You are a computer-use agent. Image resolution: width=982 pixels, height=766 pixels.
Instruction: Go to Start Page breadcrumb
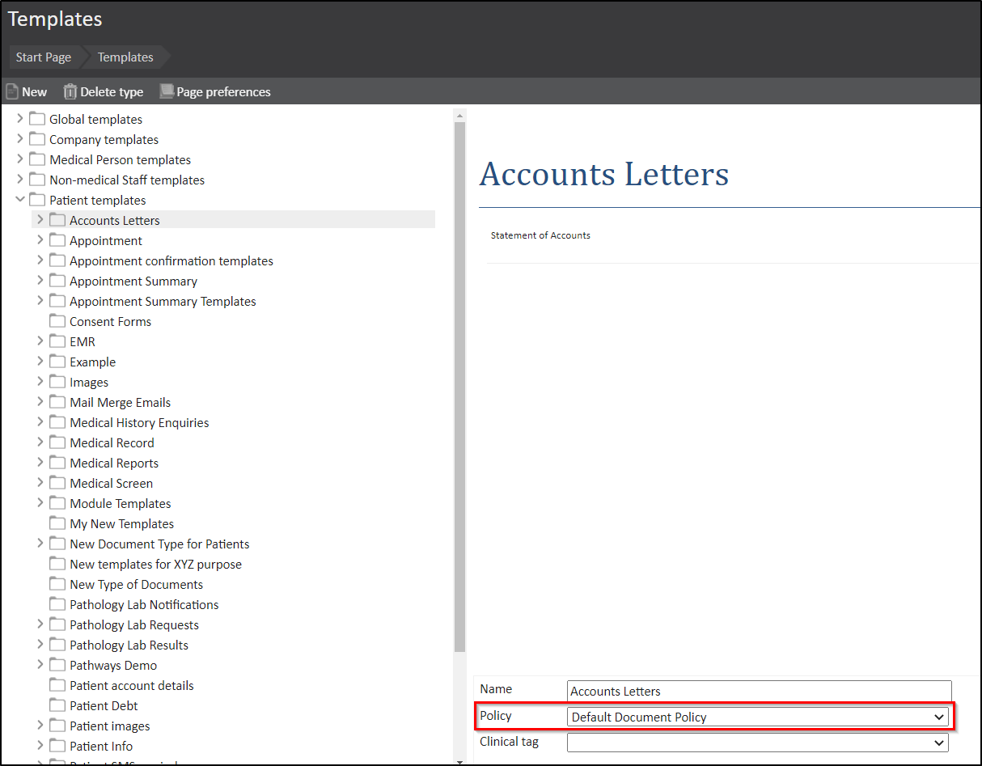click(44, 57)
